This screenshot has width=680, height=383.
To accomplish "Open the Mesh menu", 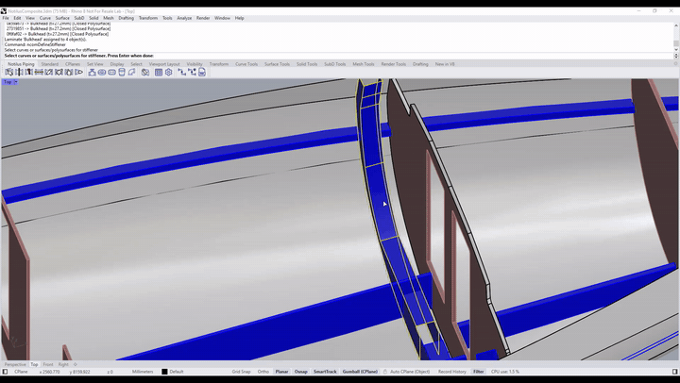I will point(109,18).
